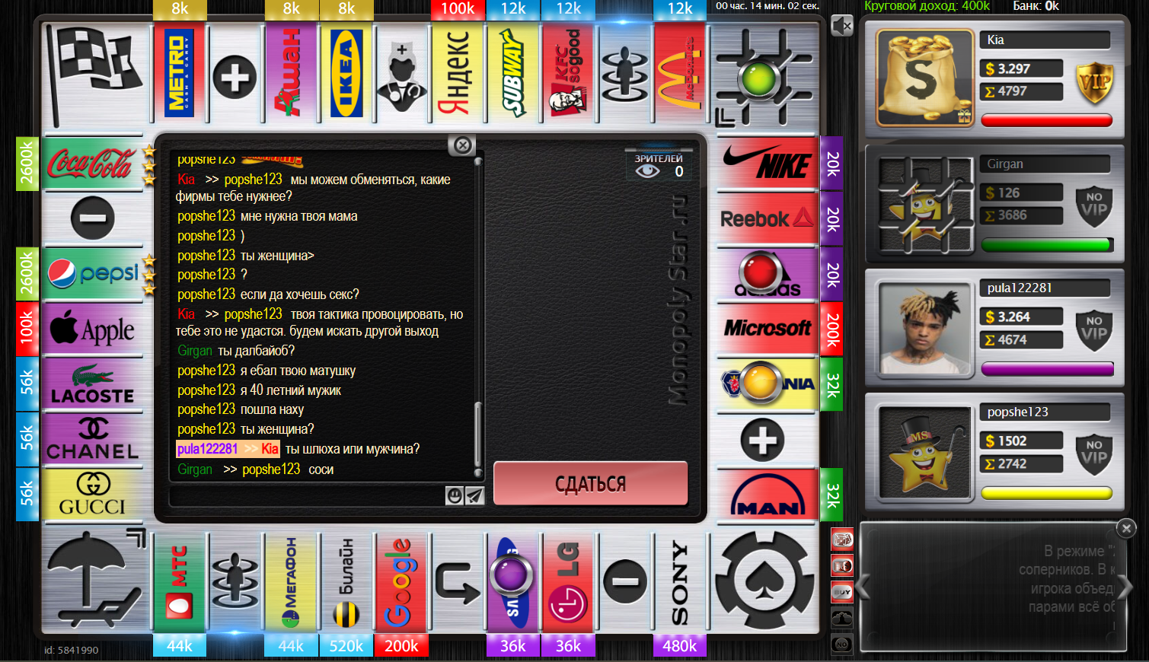Image resolution: width=1149 pixels, height=662 pixels.
Task: Open pula122281's photo avatar
Action: [x=924, y=328]
